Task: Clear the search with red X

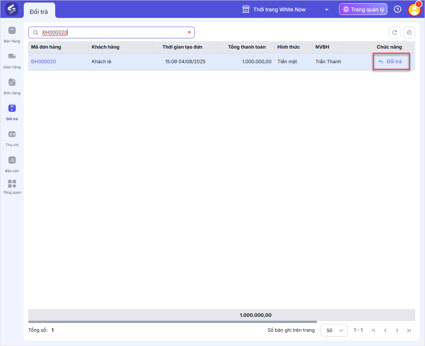Action: (x=189, y=32)
